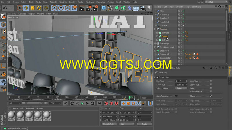Toggle X axis lock
232x130 pixels.
pyautogui.click(x=55, y=8)
